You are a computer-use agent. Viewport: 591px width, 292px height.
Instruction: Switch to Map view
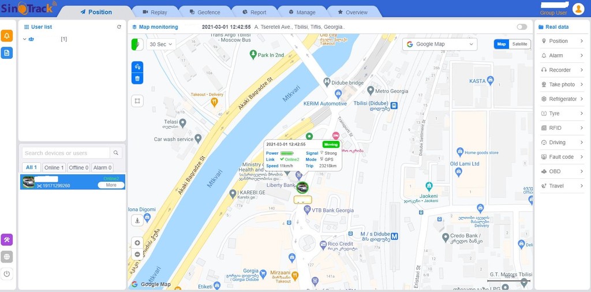(502, 44)
